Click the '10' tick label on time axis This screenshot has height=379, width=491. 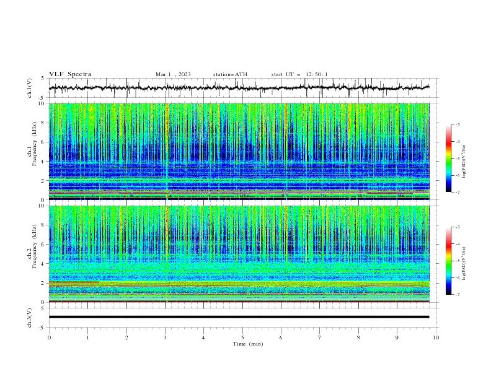[436, 338]
